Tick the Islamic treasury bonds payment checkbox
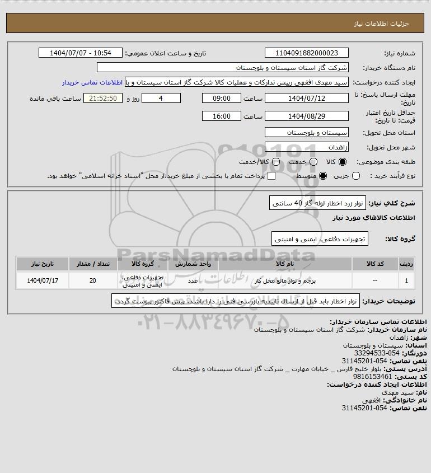 [x=271, y=176]
